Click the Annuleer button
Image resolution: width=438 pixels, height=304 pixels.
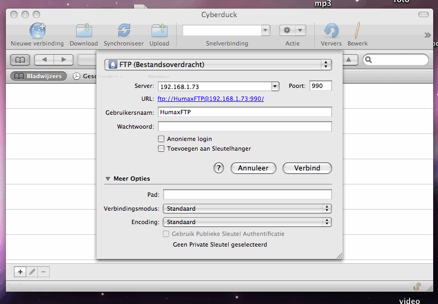click(x=253, y=168)
